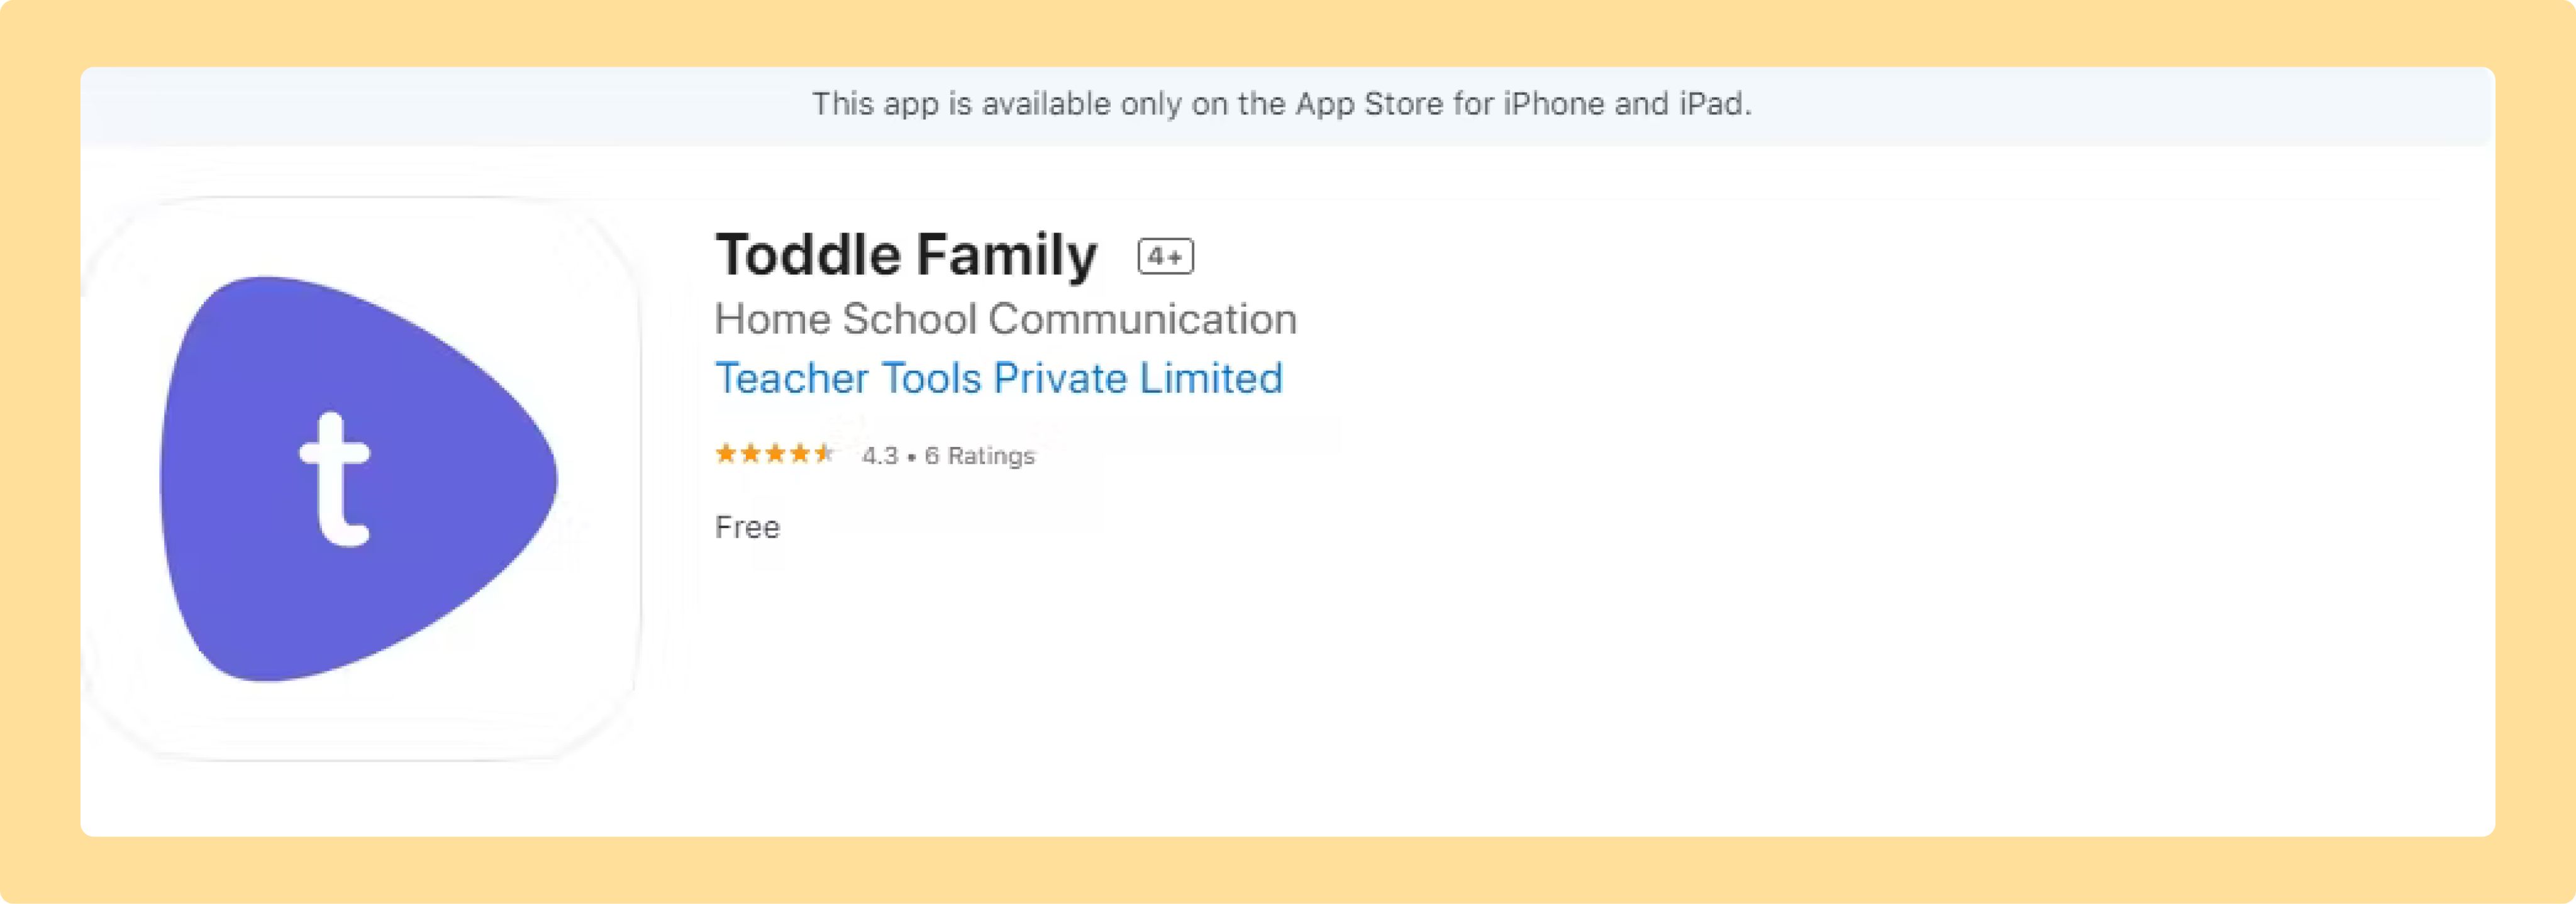Image resolution: width=2576 pixels, height=904 pixels.
Task: Select the fourth orange rating star
Action: click(x=799, y=454)
